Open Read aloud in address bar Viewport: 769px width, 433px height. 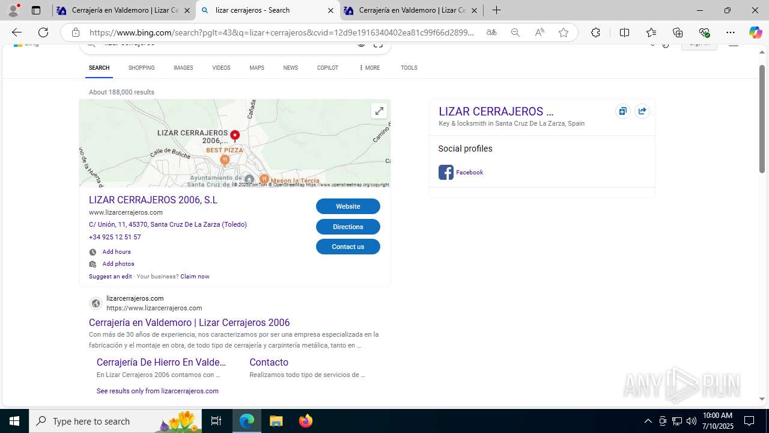540,32
